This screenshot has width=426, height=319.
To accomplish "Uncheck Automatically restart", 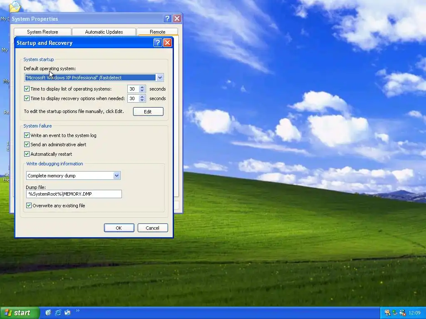I will click(27, 154).
